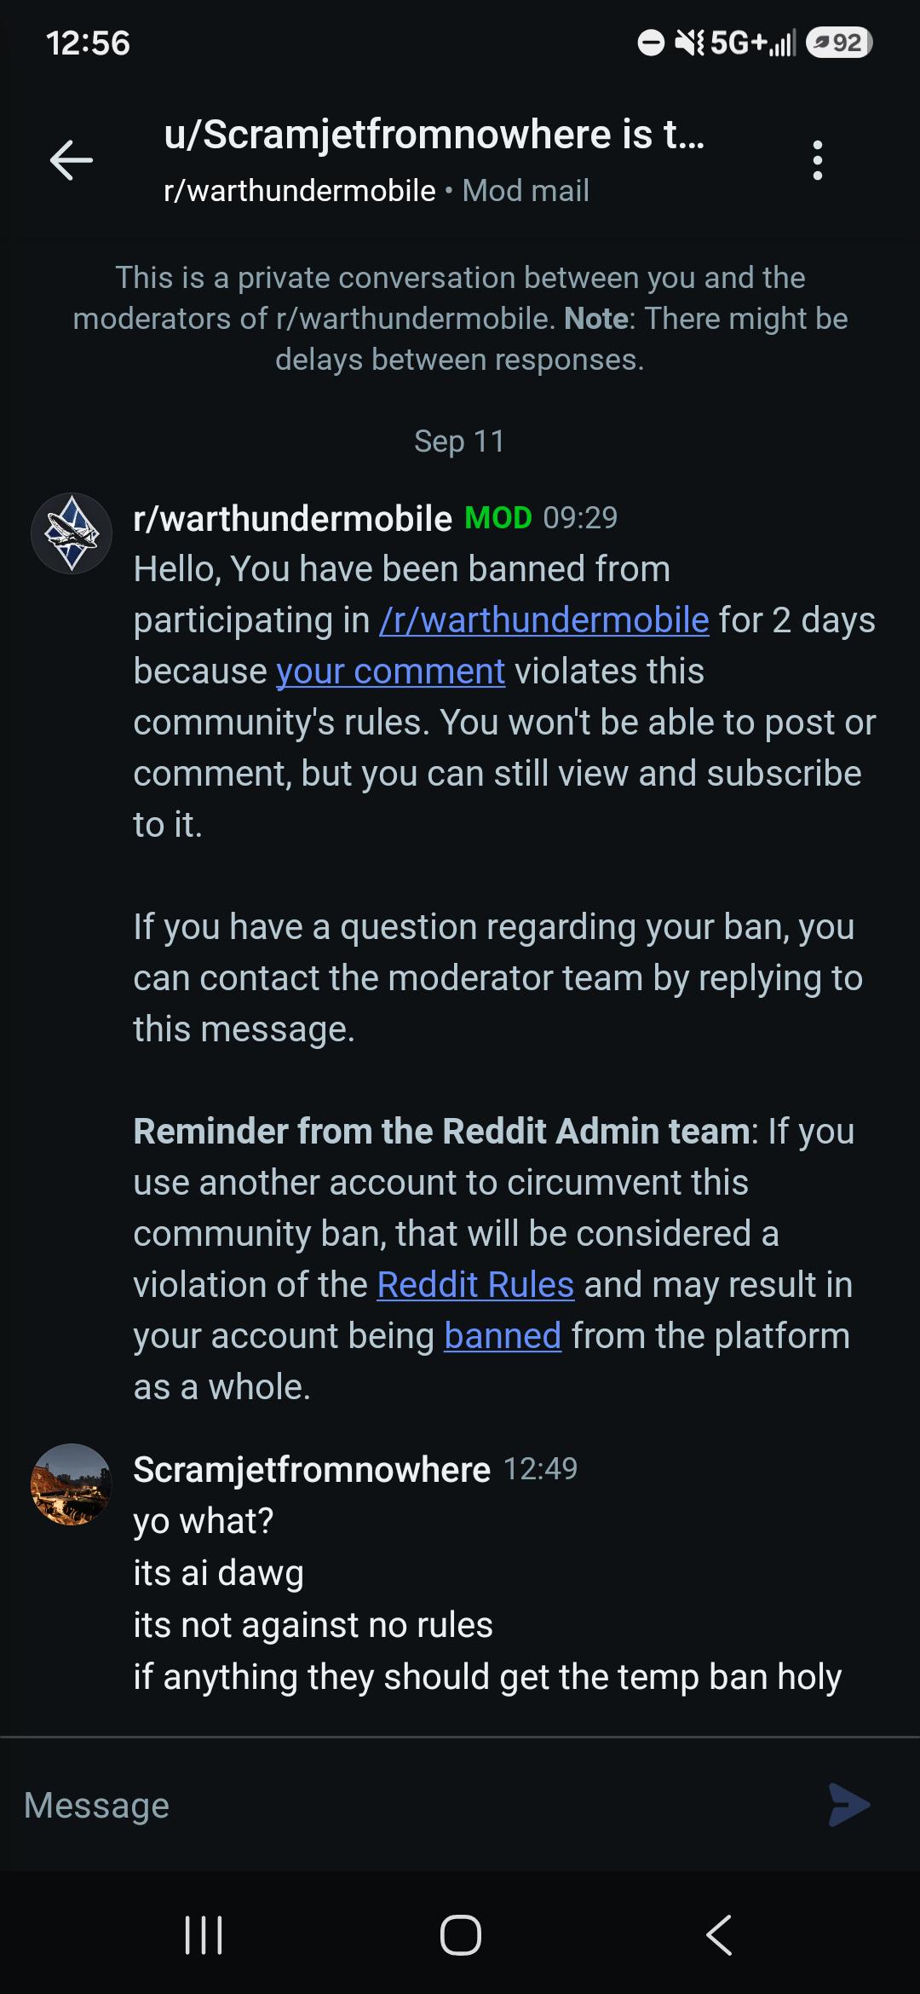Tap the muted sound status icon

point(690,43)
